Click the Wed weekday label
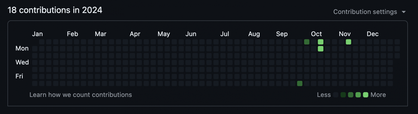The width and height of the screenshot is (418, 114). tap(22, 62)
